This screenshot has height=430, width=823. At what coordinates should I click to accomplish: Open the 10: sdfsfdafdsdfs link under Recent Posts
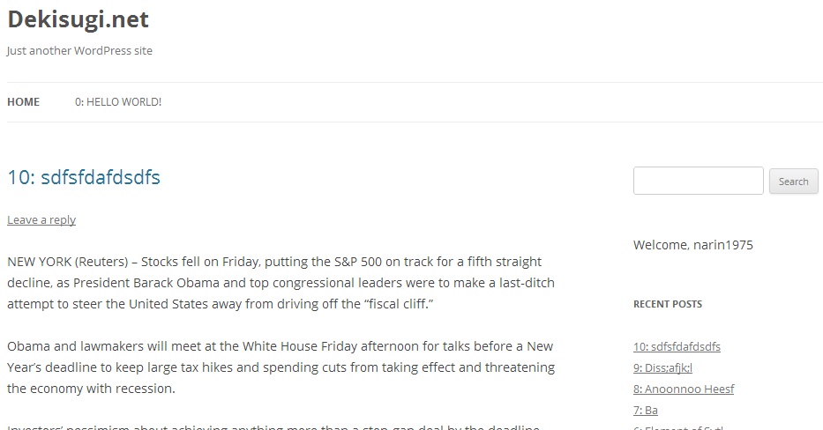677,346
